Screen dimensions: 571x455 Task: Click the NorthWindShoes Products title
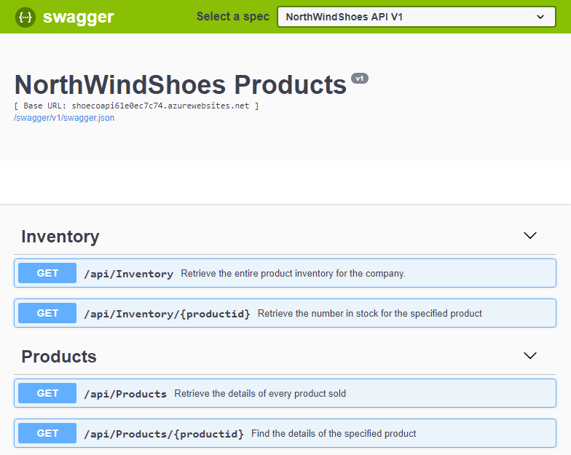click(181, 84)
